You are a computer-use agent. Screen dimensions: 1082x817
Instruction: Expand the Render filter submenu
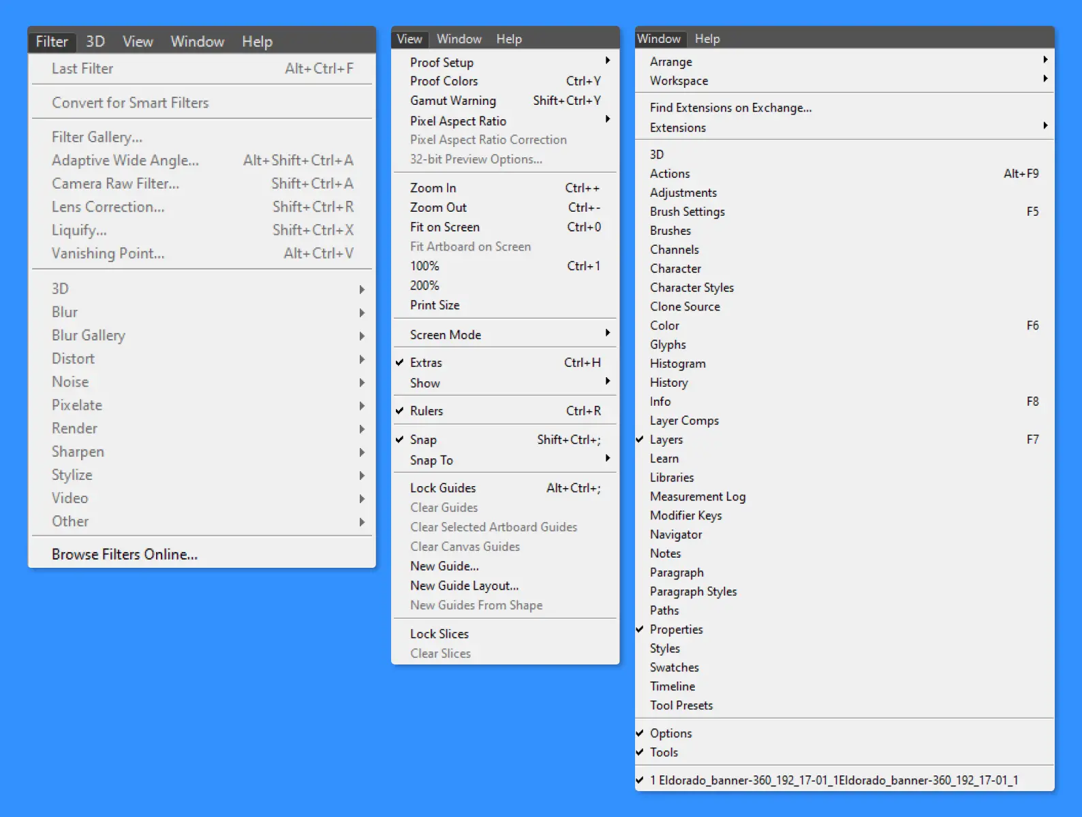(202, 428)
